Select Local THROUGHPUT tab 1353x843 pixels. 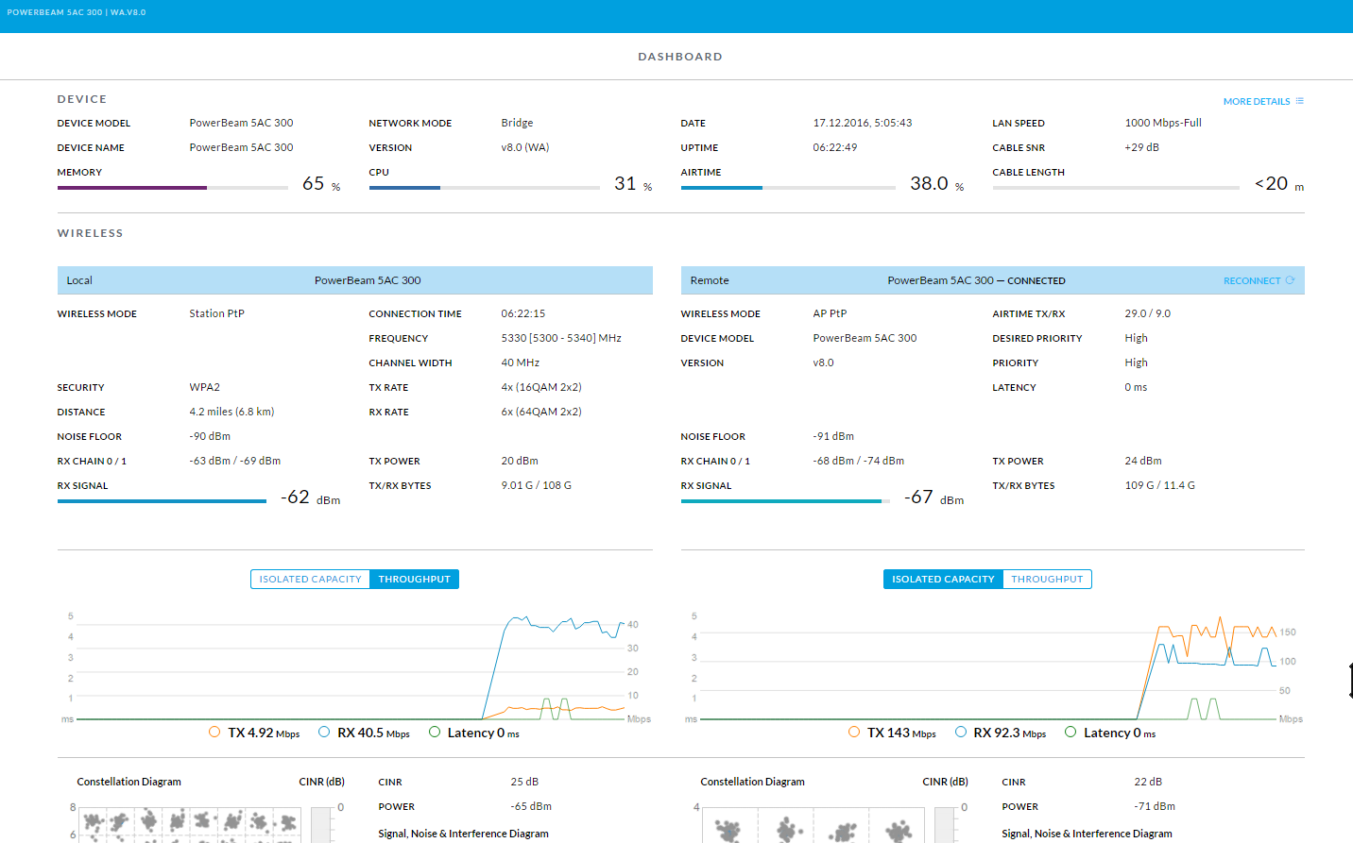[x=414, y=580]
